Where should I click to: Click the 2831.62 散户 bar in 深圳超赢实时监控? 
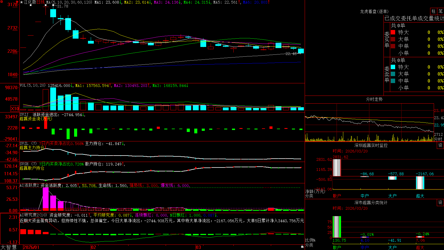coord(337,167)
